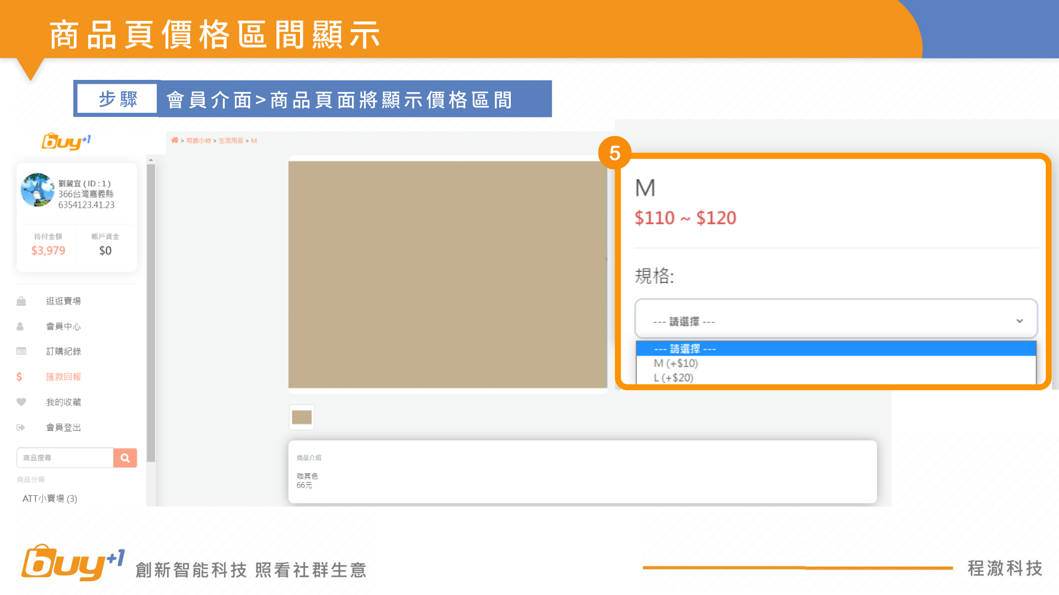1059x595 pixels.
Task: Click the person icon for 會員中心
Action: pos(20,327)
